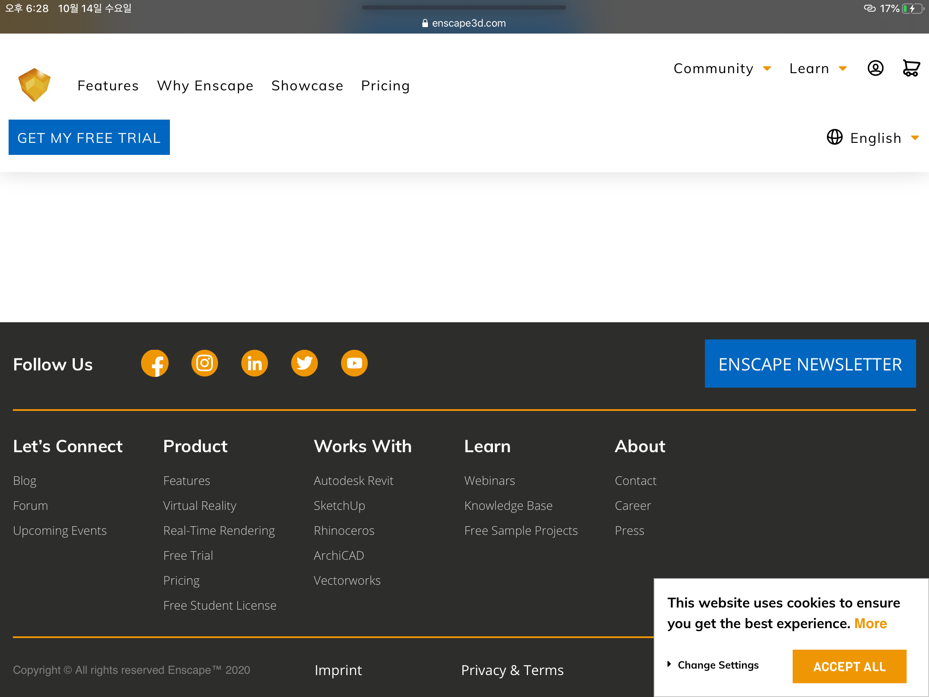
Task: Expand the Community dropdown menu
Action: (722, 68)
